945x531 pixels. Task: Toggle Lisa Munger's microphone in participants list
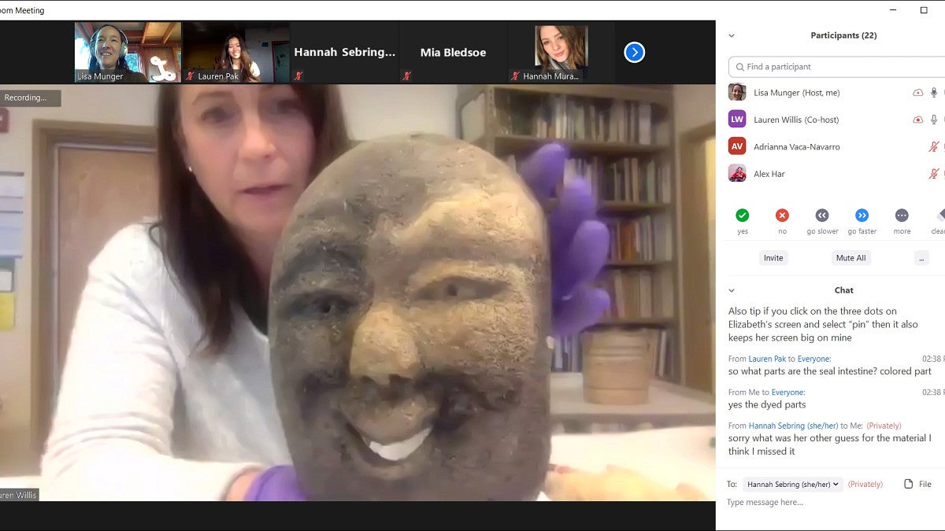pyautogui.click(x=934, y=93)
